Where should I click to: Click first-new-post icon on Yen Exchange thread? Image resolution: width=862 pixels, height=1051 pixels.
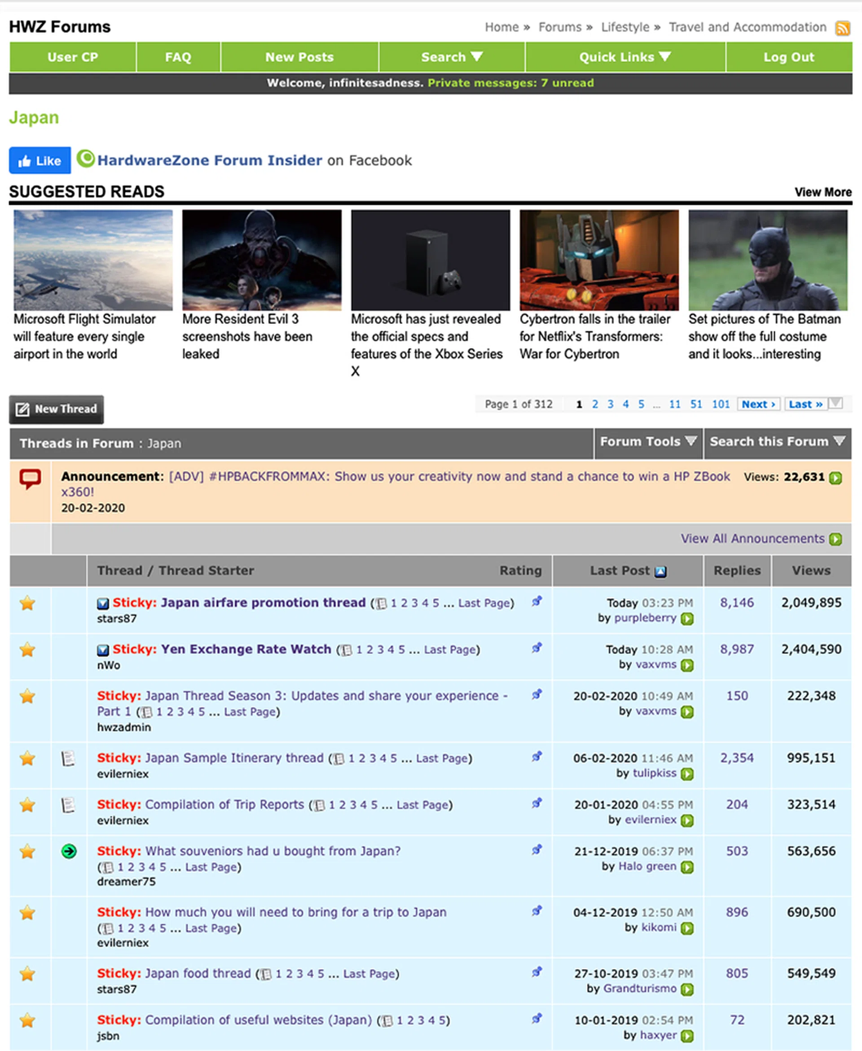point(103,650)
